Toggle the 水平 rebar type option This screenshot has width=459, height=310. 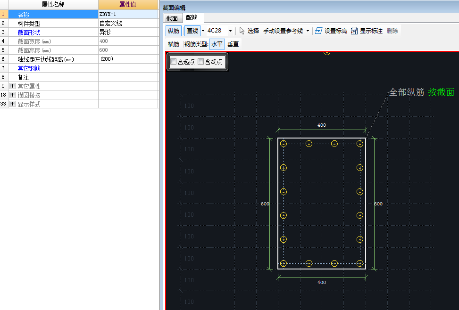217,44
